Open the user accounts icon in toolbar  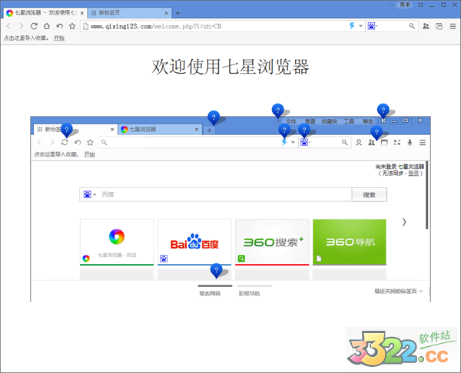pyautogui.click(x=426, y=26)
